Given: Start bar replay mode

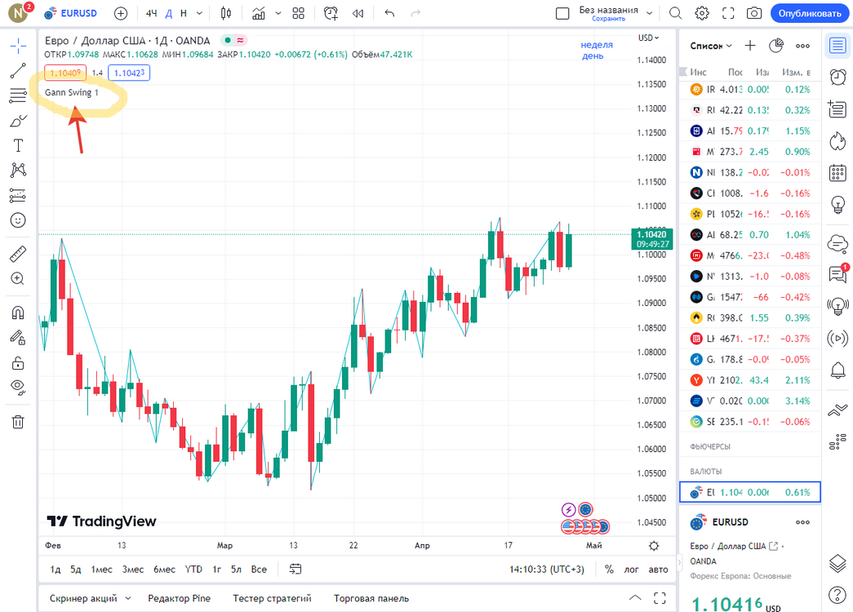Looking at the screenshot, I should 358,13.
